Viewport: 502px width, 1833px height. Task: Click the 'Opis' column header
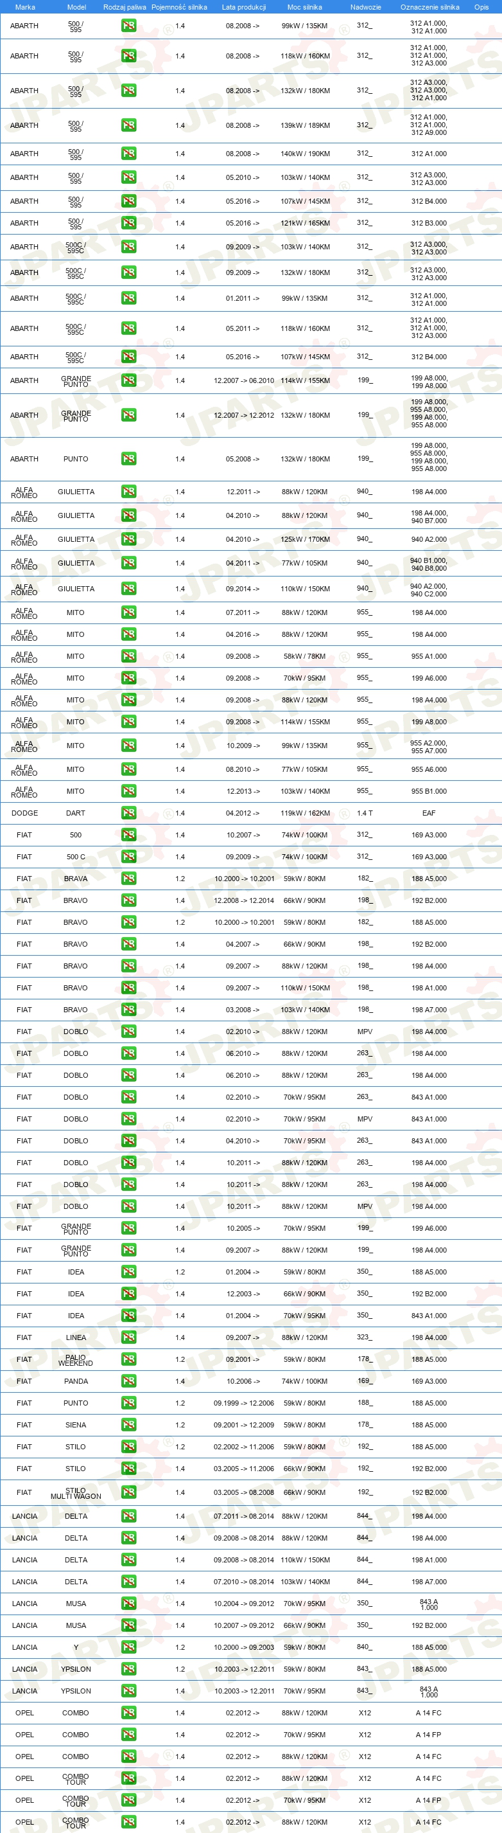[481, 7]
